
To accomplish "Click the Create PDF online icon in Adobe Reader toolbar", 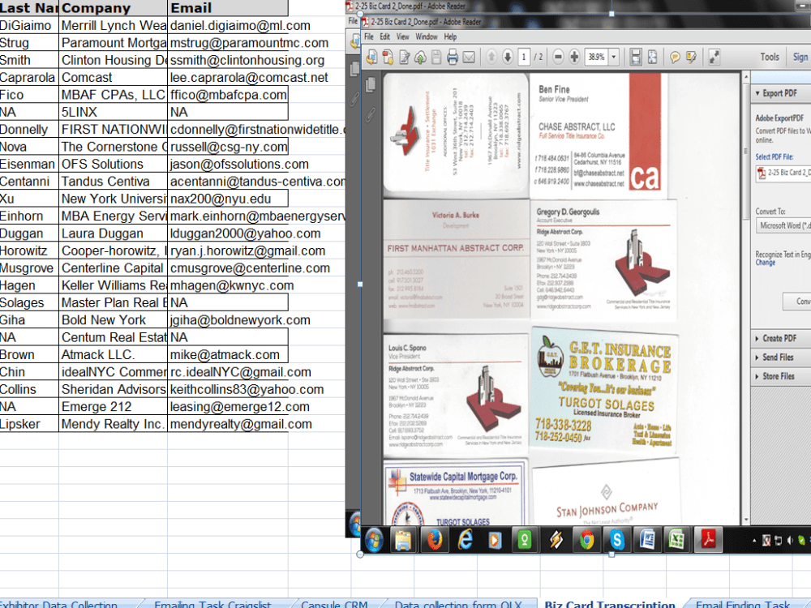I will (x=388, y=57).
